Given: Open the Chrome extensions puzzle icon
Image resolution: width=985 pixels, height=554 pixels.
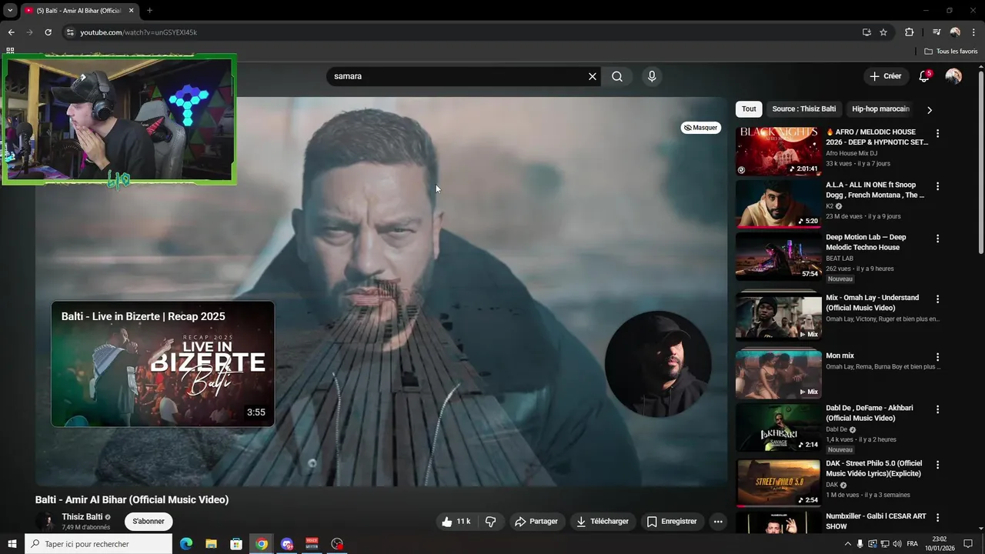Looking at the screenshot, I should coord(909,32).
